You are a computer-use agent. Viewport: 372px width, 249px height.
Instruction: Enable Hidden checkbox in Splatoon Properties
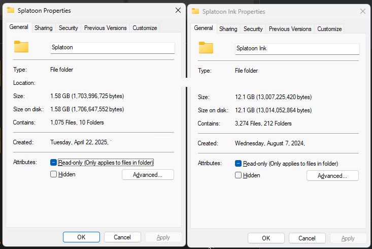(x=53, y=174)
